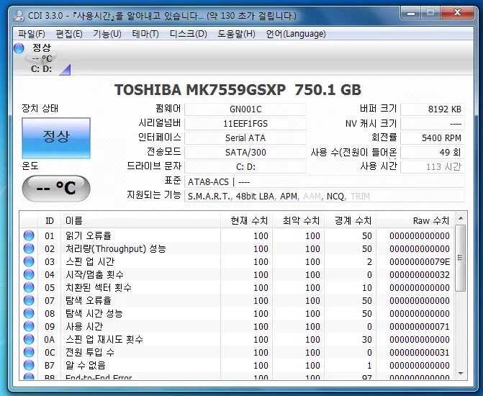Viewport: 483px width, 396px height.
Task: Click raw value 000000000032
Action: tap(419, 274)
